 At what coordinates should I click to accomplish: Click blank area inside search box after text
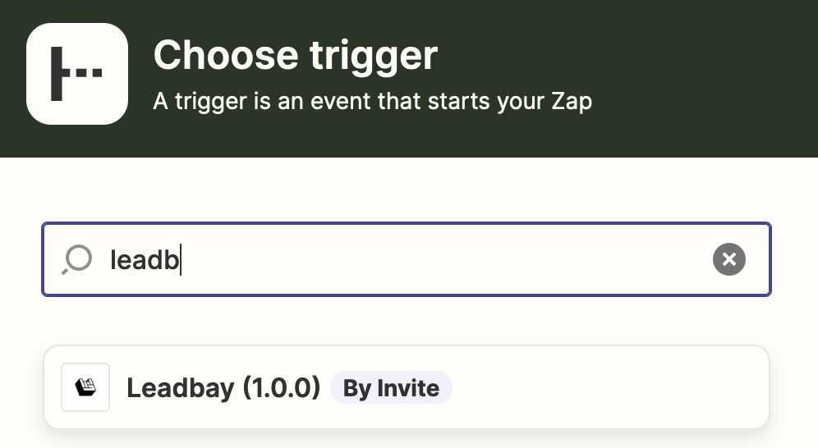pyautogui.click(x=443, y=260)
